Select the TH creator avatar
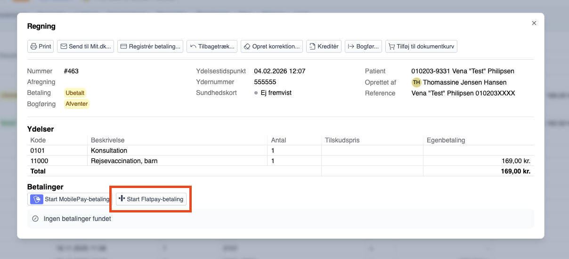 point(416,82)
